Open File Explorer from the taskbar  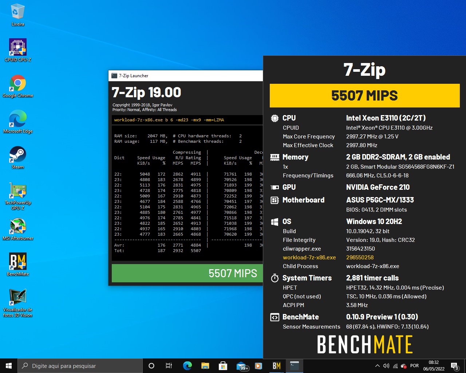[x=205, y=366]
